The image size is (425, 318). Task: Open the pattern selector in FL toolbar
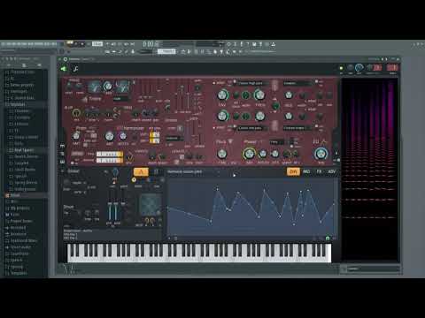pos(166,51)
